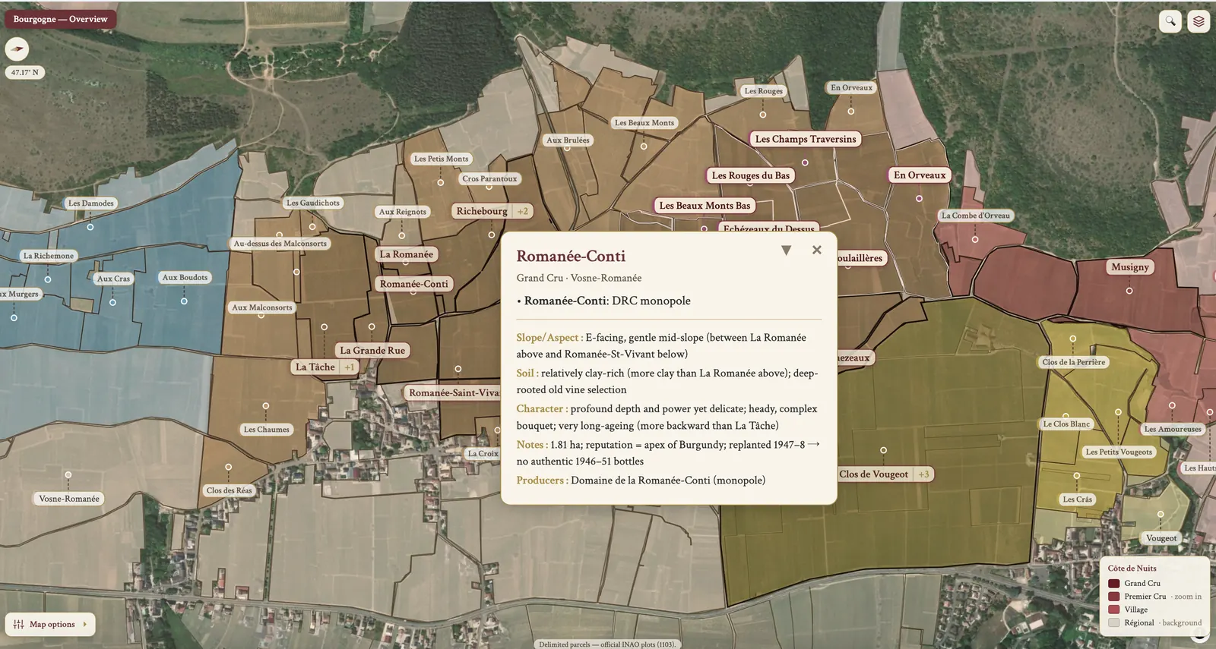Image resolution: width=1216 pixels, height=649 pixels.
Task: Click the La Combe d'Orveau label
Action: 976,216
